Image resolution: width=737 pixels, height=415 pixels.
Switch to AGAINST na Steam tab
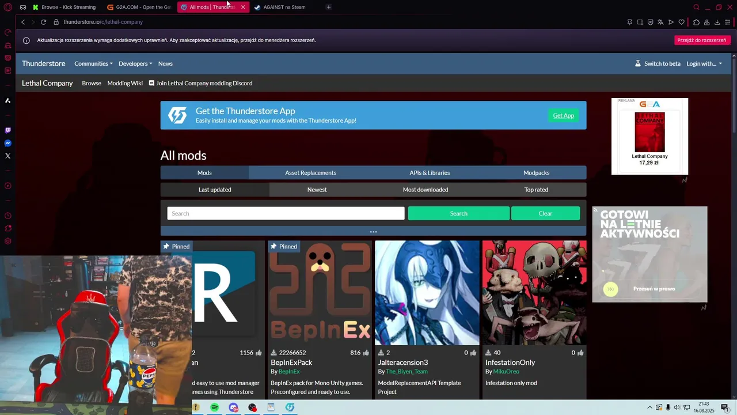(x=284, y=7)
